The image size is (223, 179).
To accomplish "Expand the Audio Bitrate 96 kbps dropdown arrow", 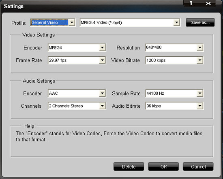I will click(x=200, y=106).
